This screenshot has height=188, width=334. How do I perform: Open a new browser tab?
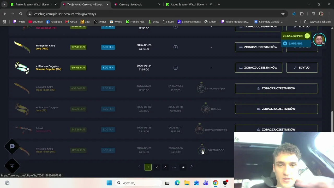tap(219, 4)
